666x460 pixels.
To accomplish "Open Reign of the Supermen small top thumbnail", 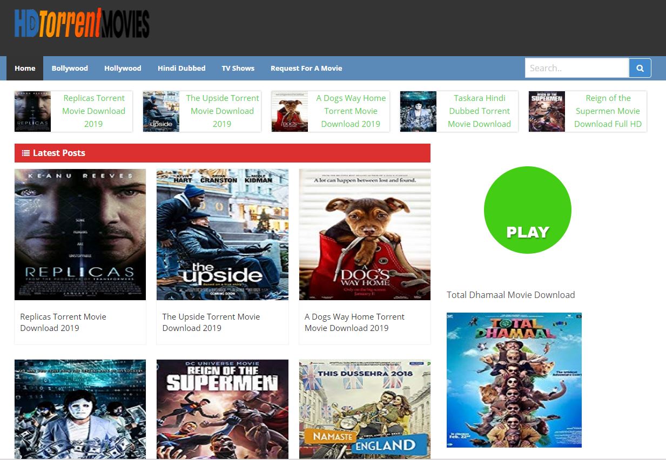I will (x=547, y=111).
